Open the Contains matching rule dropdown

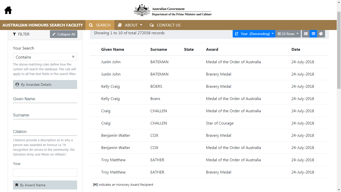[45, 57]
